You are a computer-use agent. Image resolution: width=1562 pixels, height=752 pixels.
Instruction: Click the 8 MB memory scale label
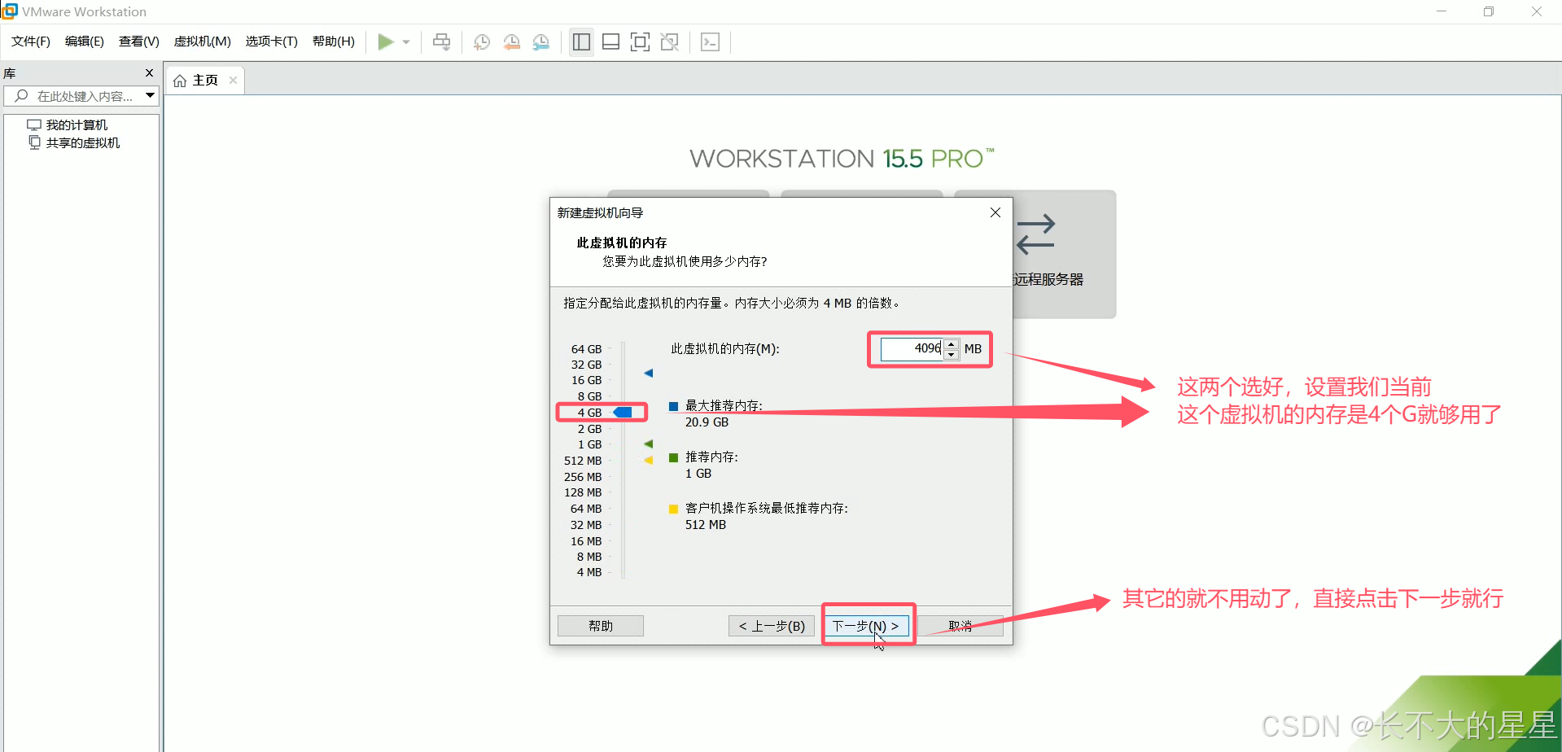589,557
